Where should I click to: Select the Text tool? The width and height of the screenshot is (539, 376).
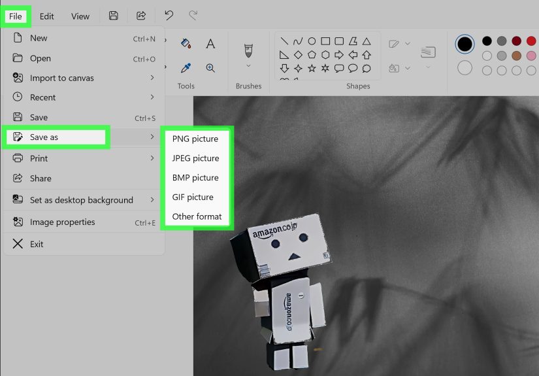click(210, 44)
